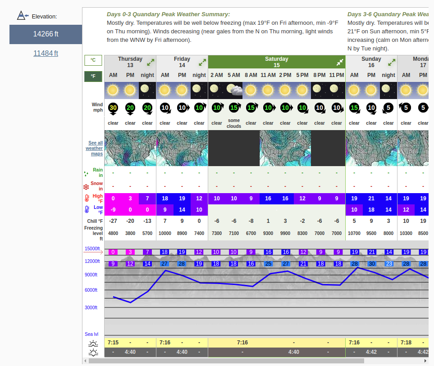Click Saturday 5 AM 15 mph wind icon
Screen dimensions: 434x366
pos(234,108)
